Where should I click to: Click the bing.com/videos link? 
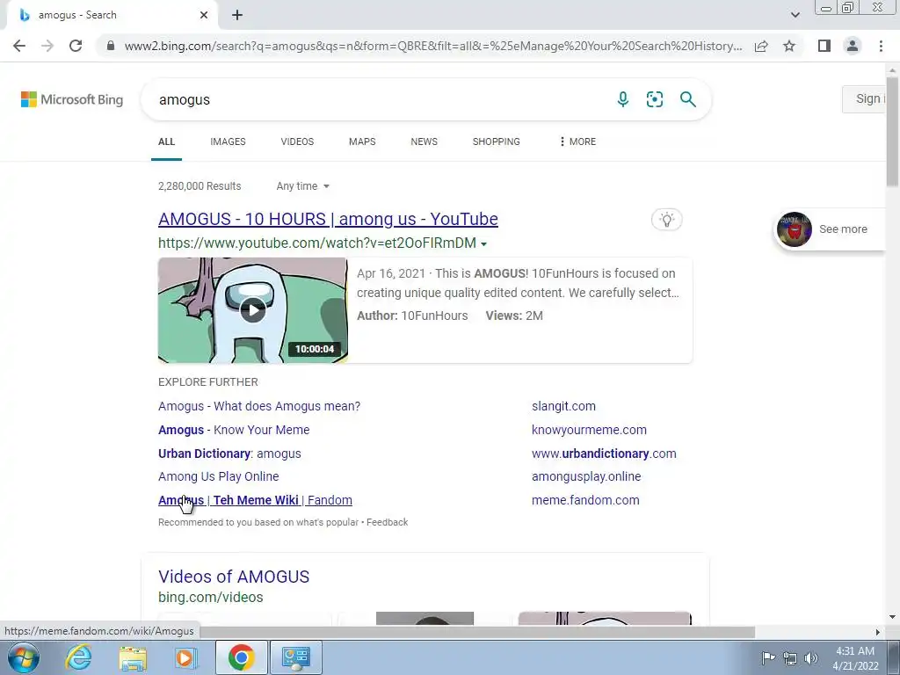point(211,598)
